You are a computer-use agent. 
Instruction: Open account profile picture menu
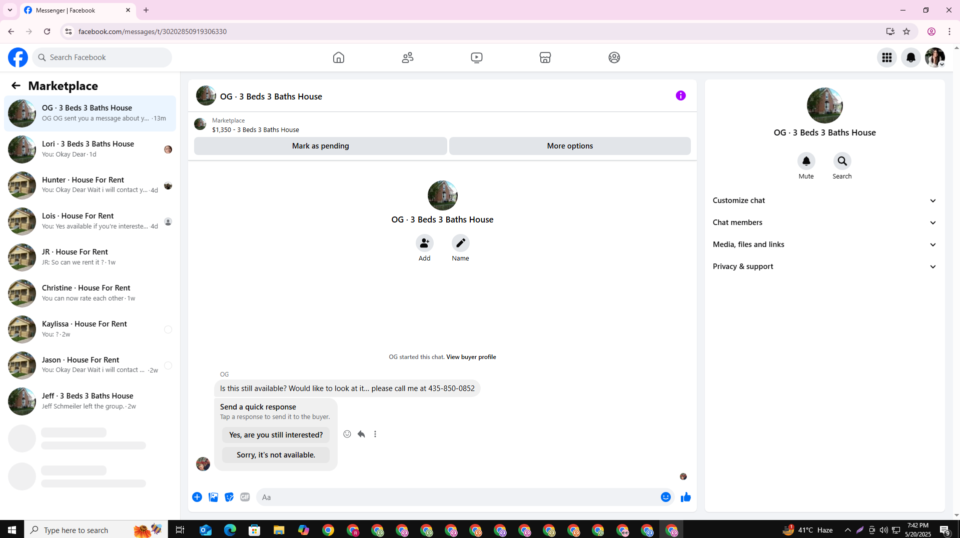(x=935, y=57)
